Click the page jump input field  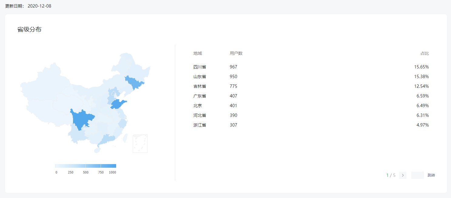click(418, 175)
